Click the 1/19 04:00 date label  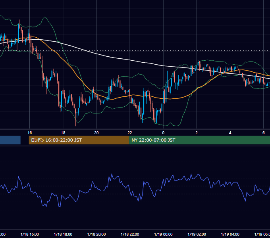pyautogui.click(x=230, y=234)
